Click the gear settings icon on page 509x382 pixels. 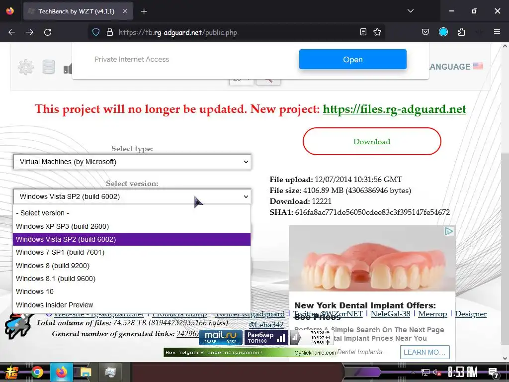26,67
